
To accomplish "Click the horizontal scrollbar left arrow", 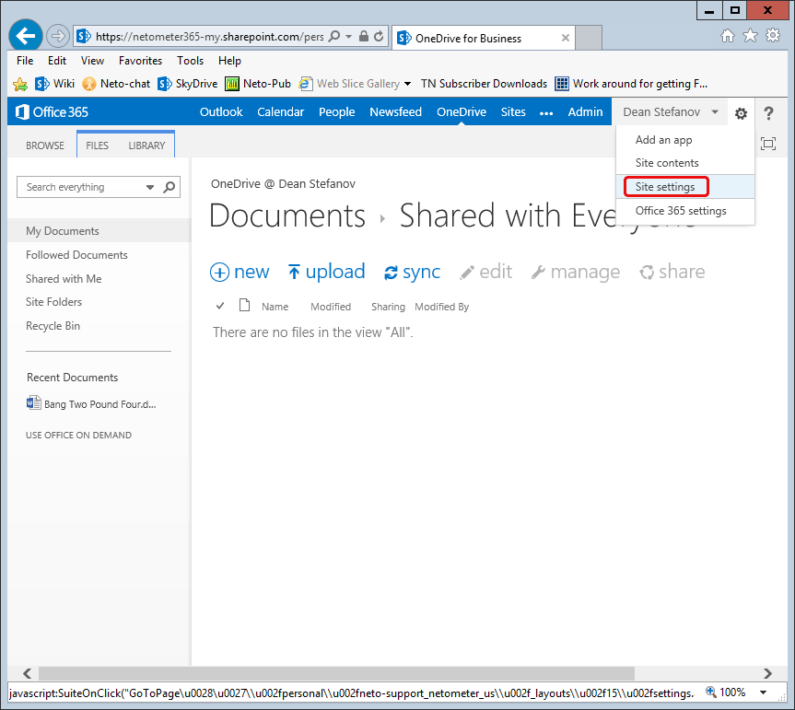I will click(27, 673).
